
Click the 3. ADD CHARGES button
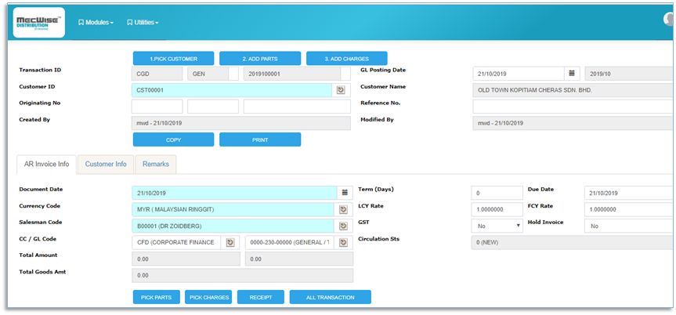[x=347, y=59]
